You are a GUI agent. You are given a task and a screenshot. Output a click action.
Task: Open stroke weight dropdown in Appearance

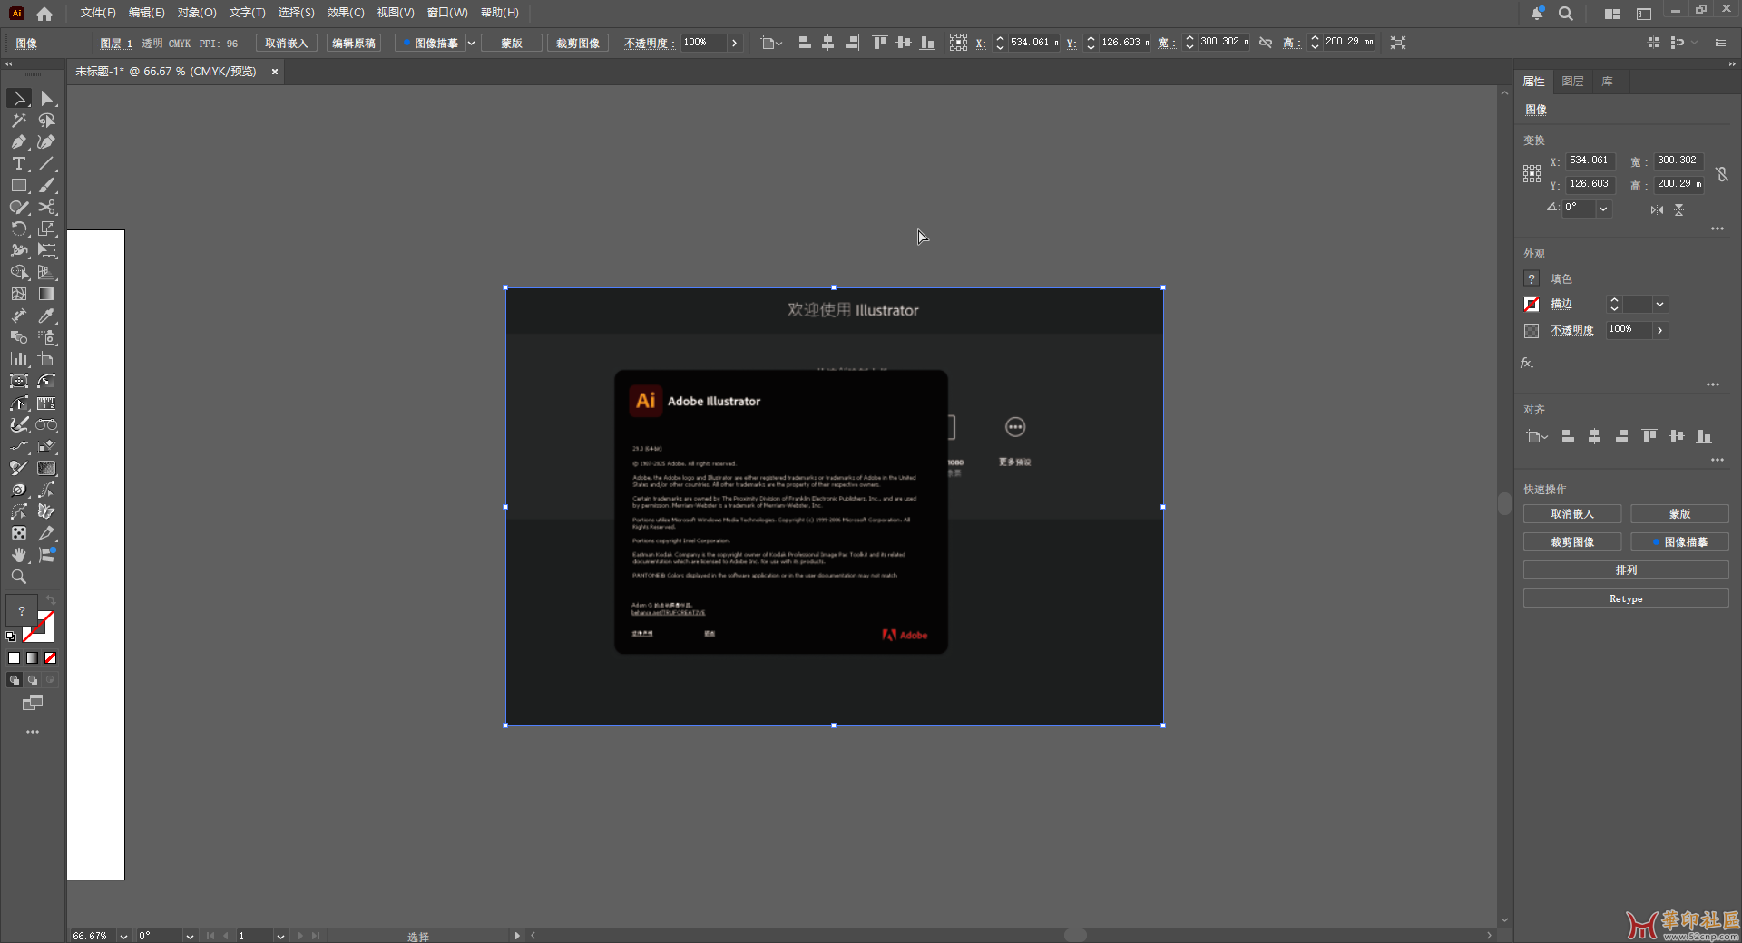coord(1659,305)
